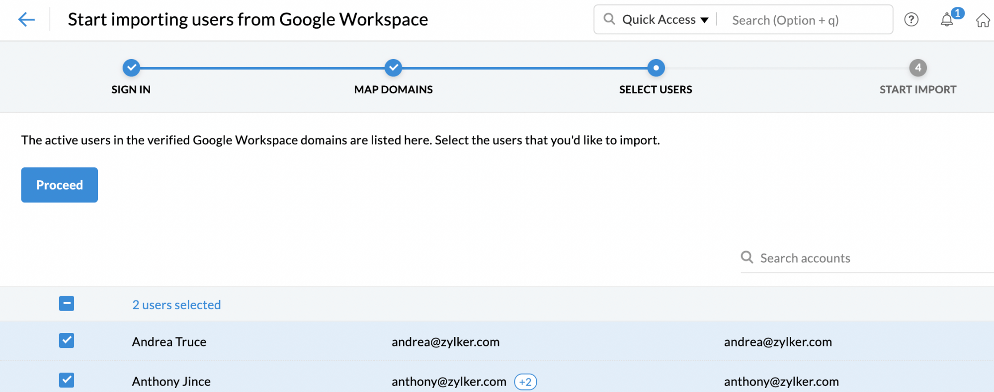This screenshot has width=994, height=392.
Task: Click the Select Users step label
Action: click(x=656, y=90)
